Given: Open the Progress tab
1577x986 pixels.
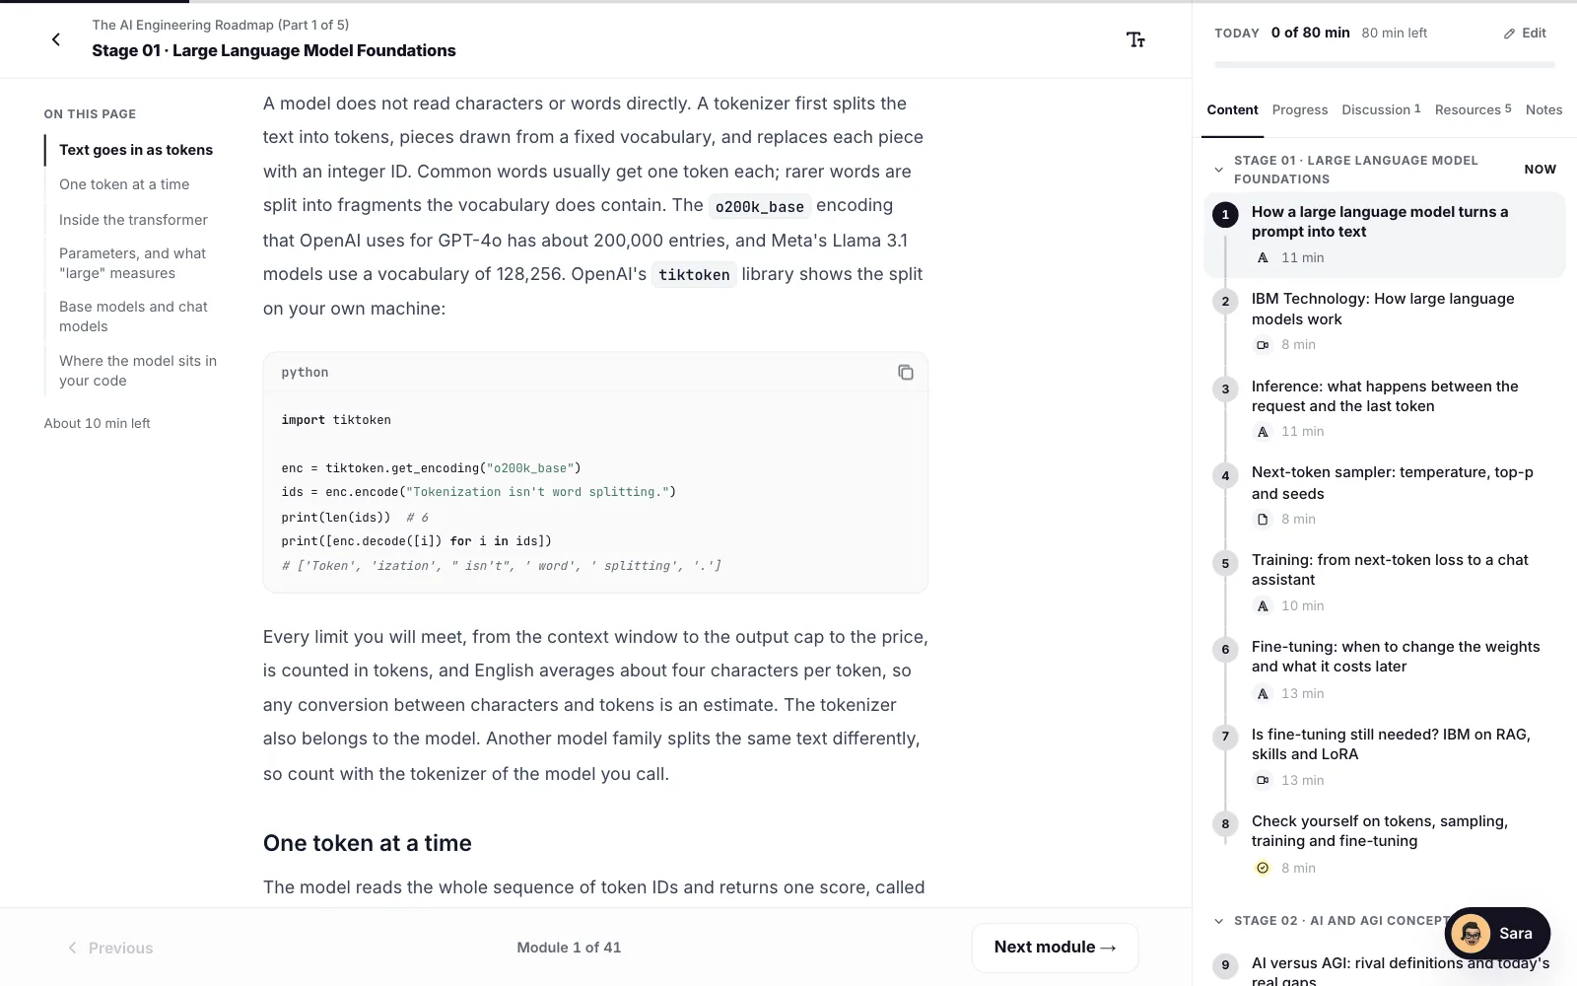Looking at the screenshot, I should point(1299,109).
